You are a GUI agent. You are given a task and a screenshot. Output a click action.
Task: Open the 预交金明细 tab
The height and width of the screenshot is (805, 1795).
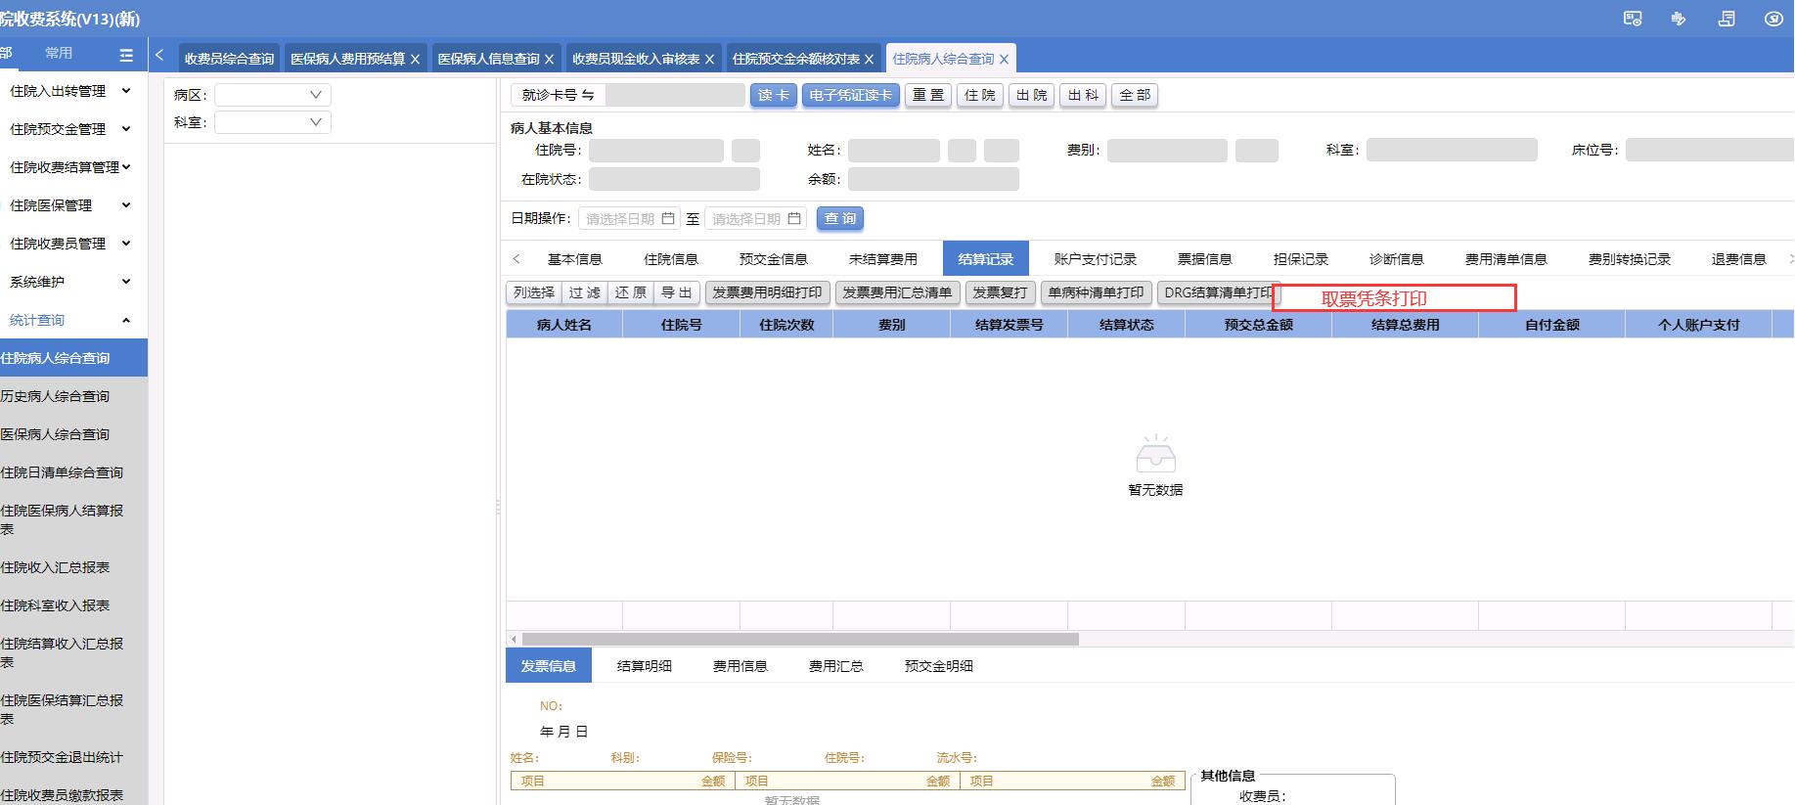938,666
